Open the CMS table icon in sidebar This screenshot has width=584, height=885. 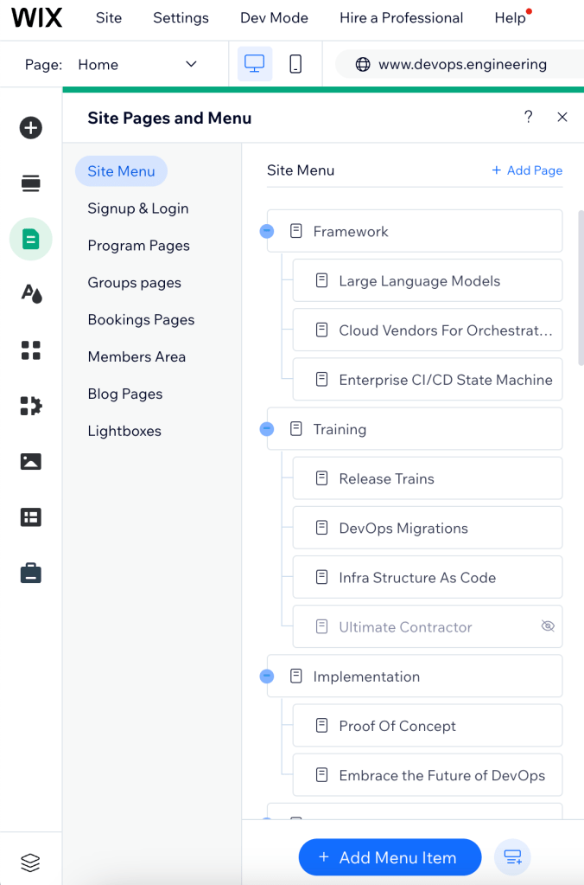pyautogui.click(x=31, y=517)
